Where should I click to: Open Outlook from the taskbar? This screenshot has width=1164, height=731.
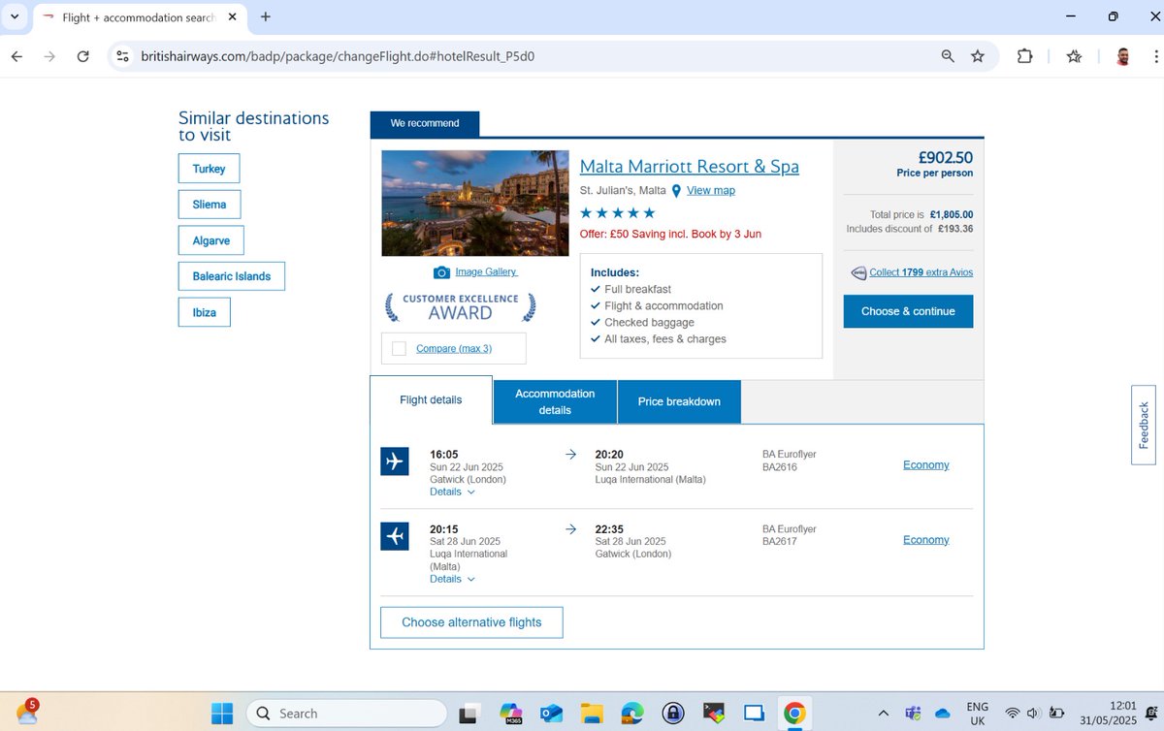click(552, 715)
